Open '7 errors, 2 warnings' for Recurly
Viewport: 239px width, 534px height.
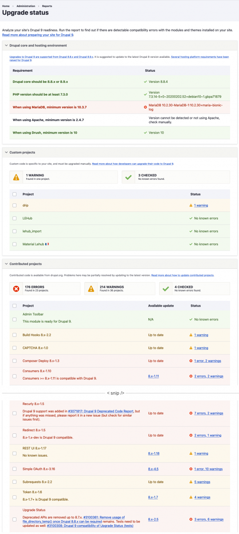click(208, 413)
